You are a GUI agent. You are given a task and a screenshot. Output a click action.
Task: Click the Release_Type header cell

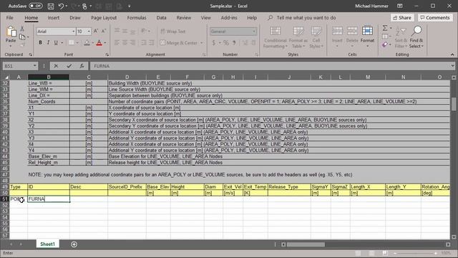289,186
